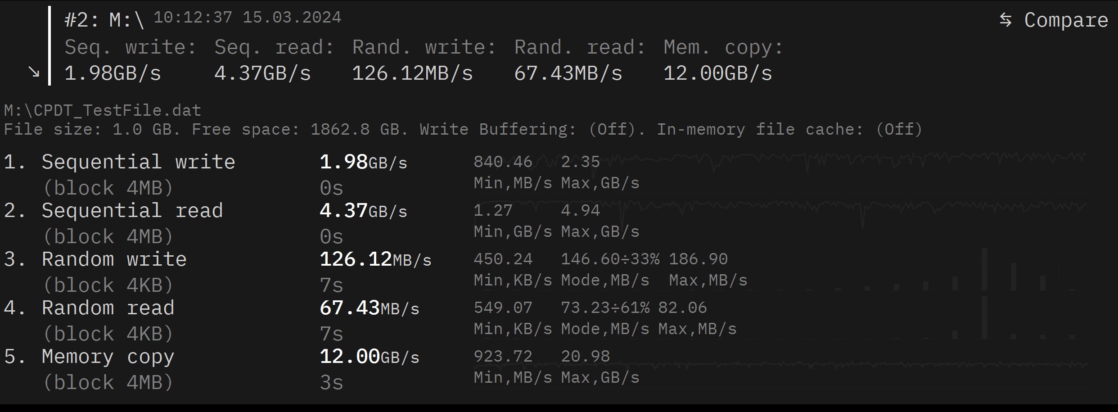Click the Rand. read 67.43MB/s summary value
The height and width of the screenshot is (412, 1118).
click(568, 73)
